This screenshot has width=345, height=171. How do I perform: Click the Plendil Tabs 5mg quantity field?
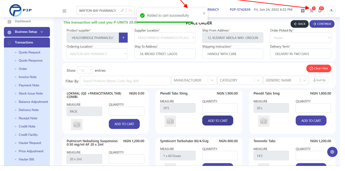coord(313,108)
